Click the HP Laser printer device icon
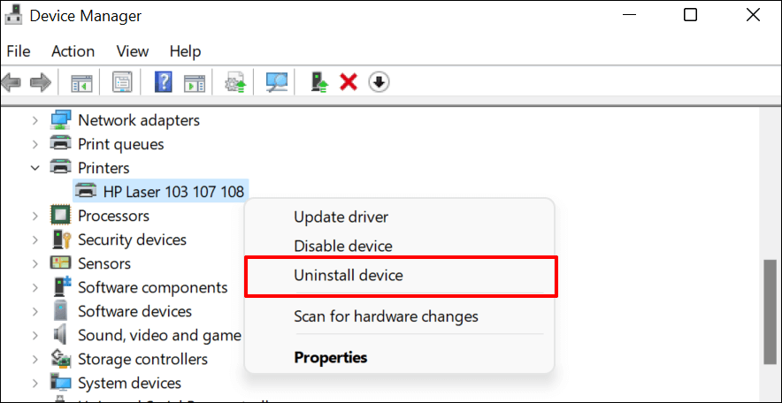 (86, 191)
